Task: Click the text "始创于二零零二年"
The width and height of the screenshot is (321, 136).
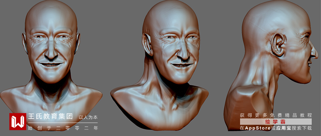Action: coord(63,128)
